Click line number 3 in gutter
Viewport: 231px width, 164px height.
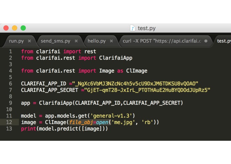tap(10, 64)
